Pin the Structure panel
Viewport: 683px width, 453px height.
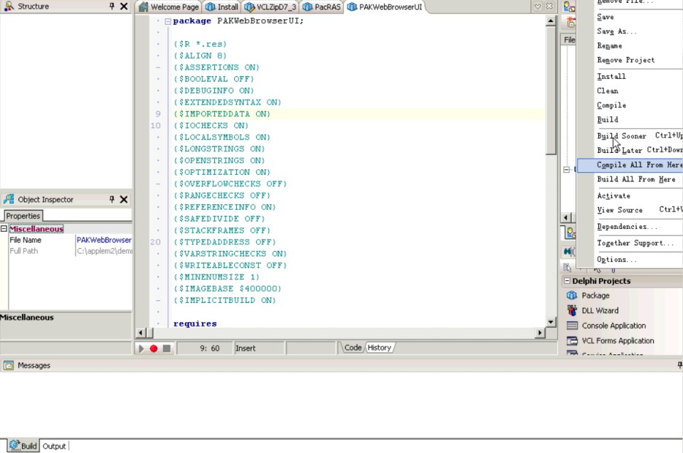[x=112, y=6]
